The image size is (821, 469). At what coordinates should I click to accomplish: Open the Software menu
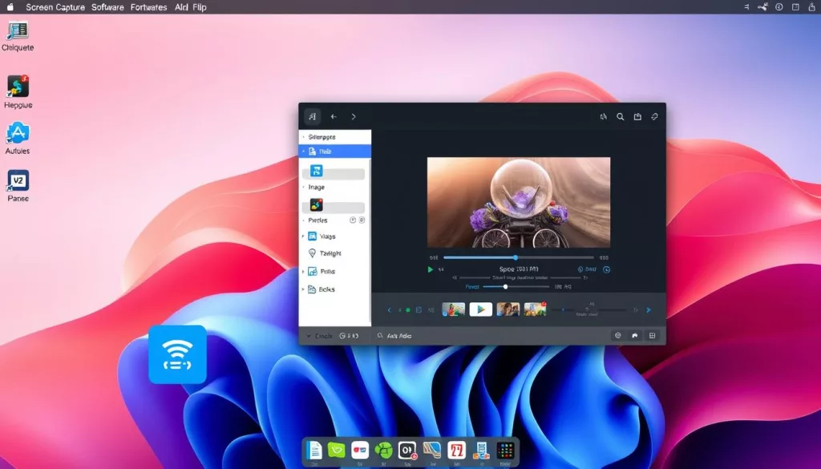(x=107, y=7)
